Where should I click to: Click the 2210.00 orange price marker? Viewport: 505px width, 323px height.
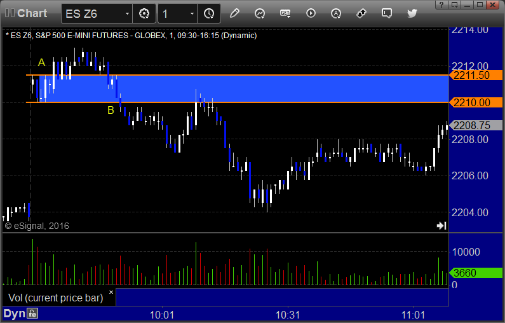pyautogui.click(x=476, y=102)
